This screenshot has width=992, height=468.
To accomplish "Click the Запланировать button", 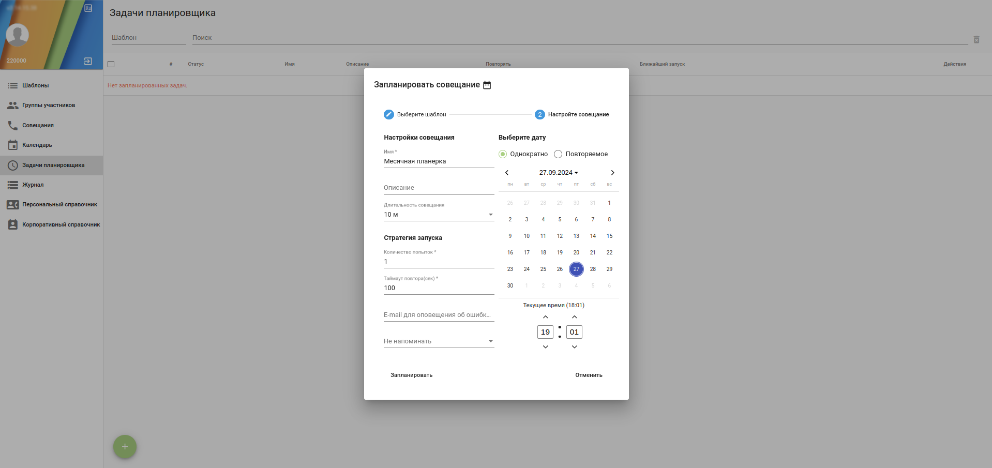I will pos(411,375).
